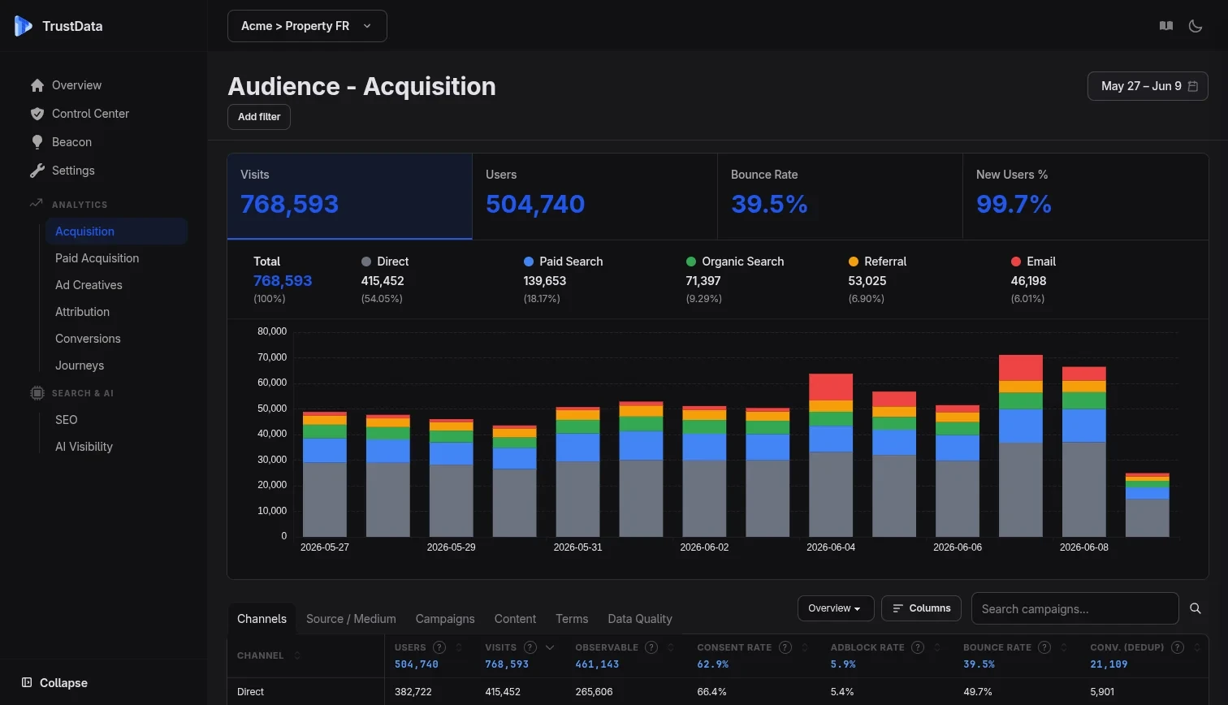Toggle Direct series in chart legend

tap(385, 262)
